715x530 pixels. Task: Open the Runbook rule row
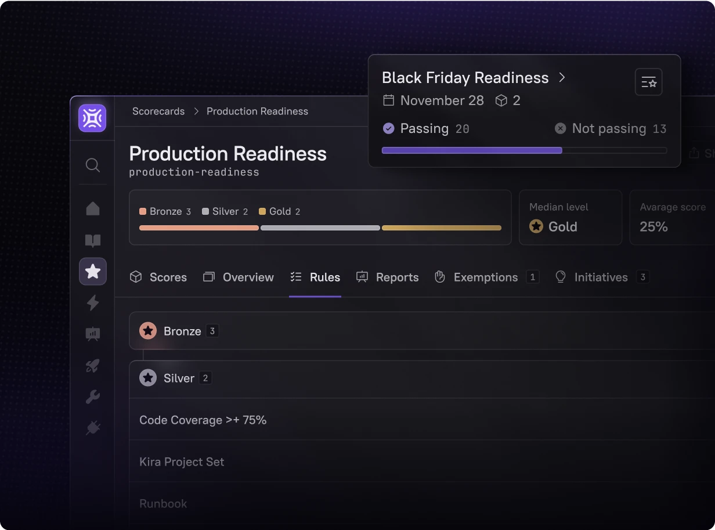[x=422, y=503]
